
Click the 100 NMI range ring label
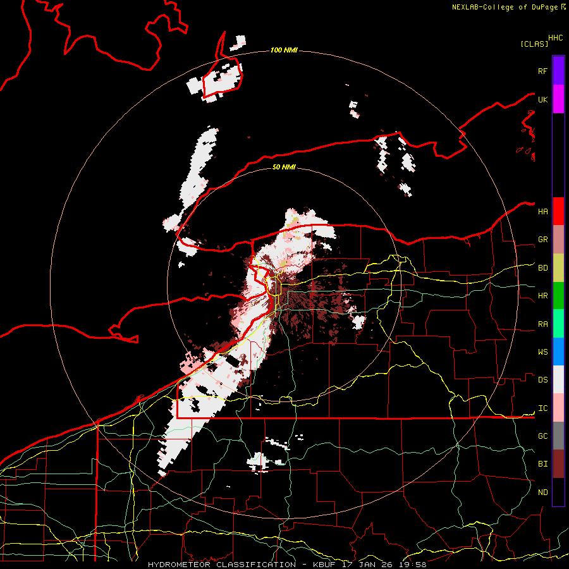click(284, 50)
